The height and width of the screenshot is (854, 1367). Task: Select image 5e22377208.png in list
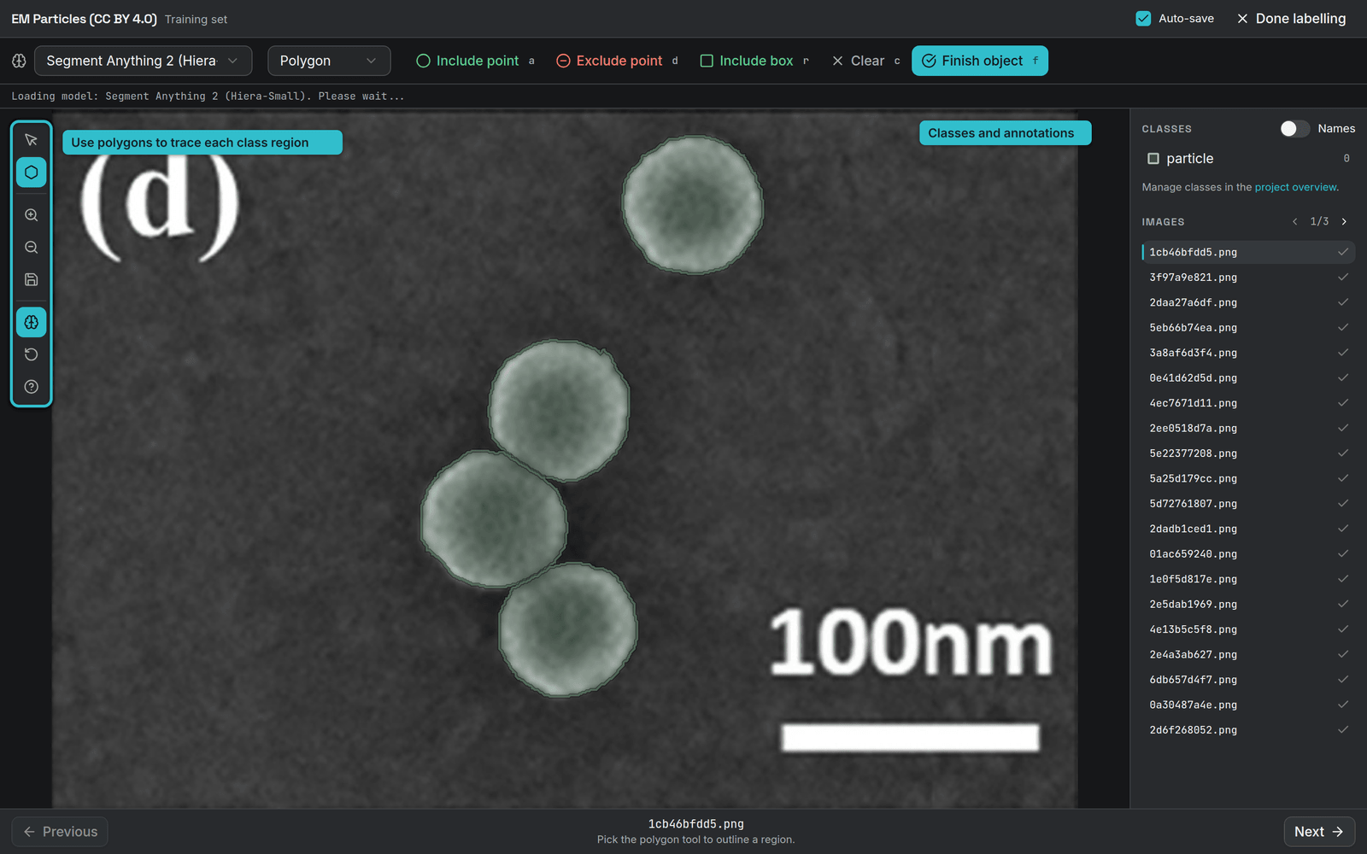pos(1248,453)
